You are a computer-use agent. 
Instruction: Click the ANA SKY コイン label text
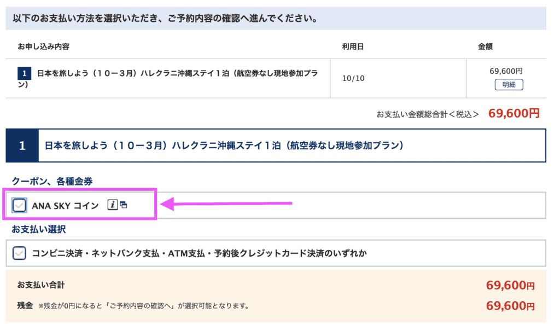coord(65,205)
